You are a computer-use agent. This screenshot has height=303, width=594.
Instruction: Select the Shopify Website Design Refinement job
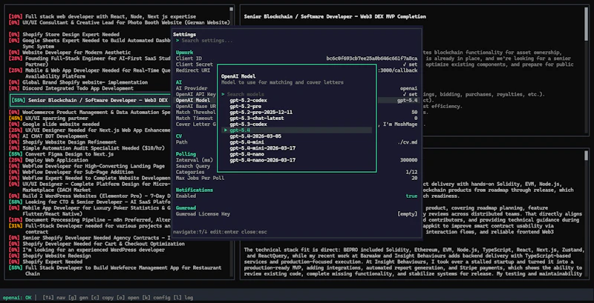click(x=62, y=142)
